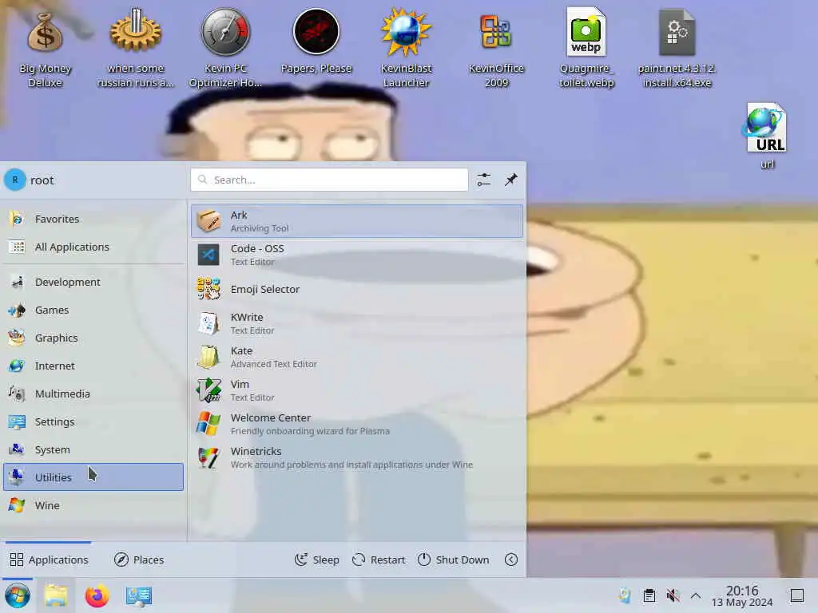
Task: Click the Restart button
Action: coord(379,560)
